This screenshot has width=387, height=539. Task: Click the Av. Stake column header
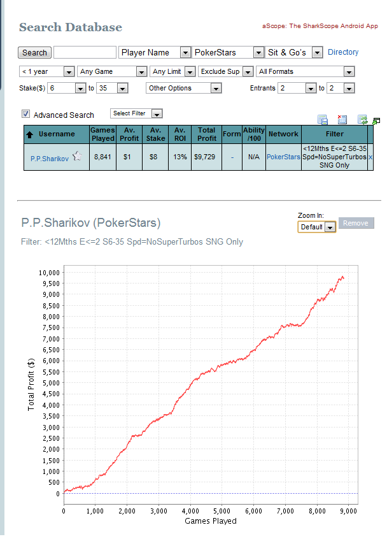point(155,134)
